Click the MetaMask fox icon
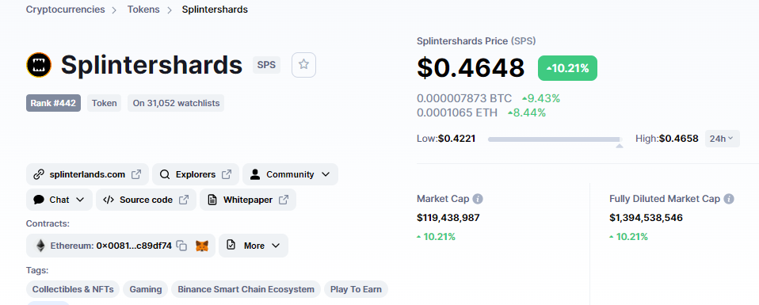The height and width of the screenshot is (305, 759). (202, 246)
